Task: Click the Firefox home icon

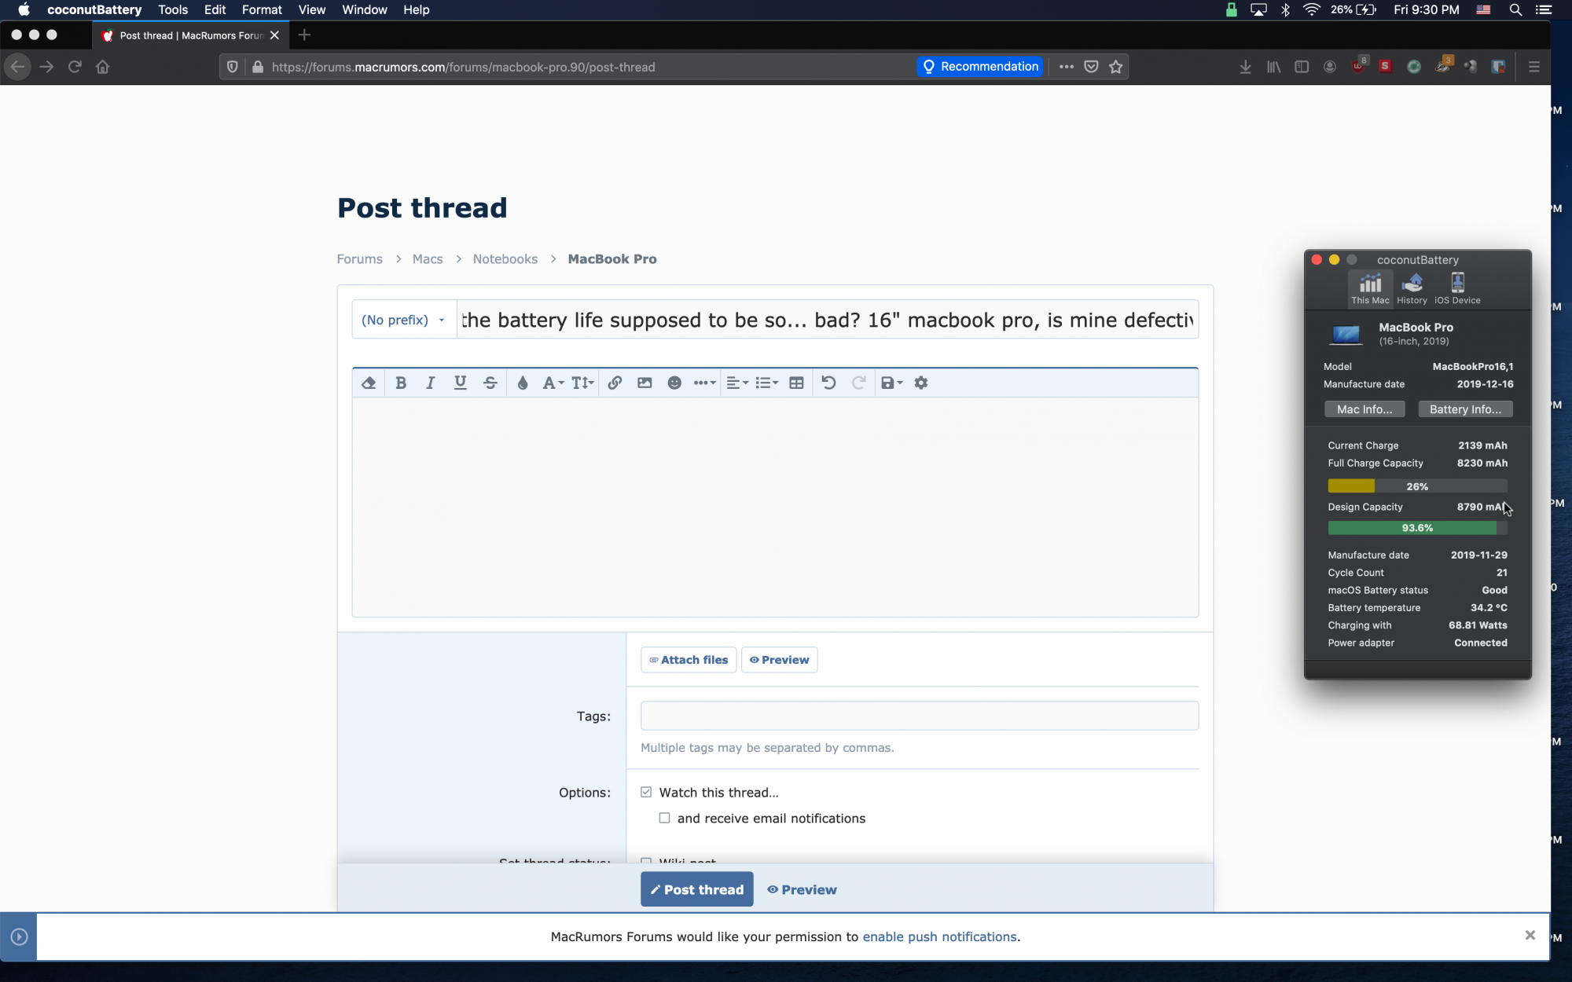Action: pos(103,67)
